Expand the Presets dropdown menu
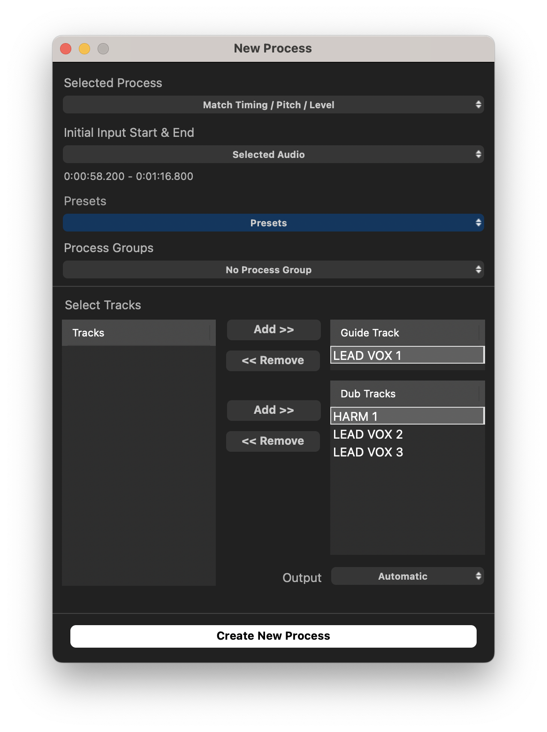The width and height of the screenshot is (547, 732). coord(273,223)
